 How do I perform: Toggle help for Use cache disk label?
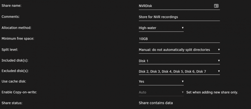pos(14,81)
